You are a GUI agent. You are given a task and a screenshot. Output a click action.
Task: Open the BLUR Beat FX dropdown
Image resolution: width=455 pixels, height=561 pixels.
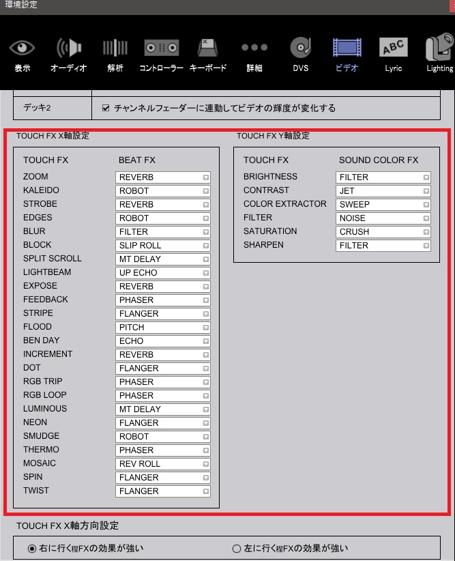click(x=163, y=231)
